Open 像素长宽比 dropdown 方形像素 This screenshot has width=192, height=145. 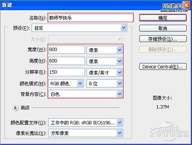point(86,133)
